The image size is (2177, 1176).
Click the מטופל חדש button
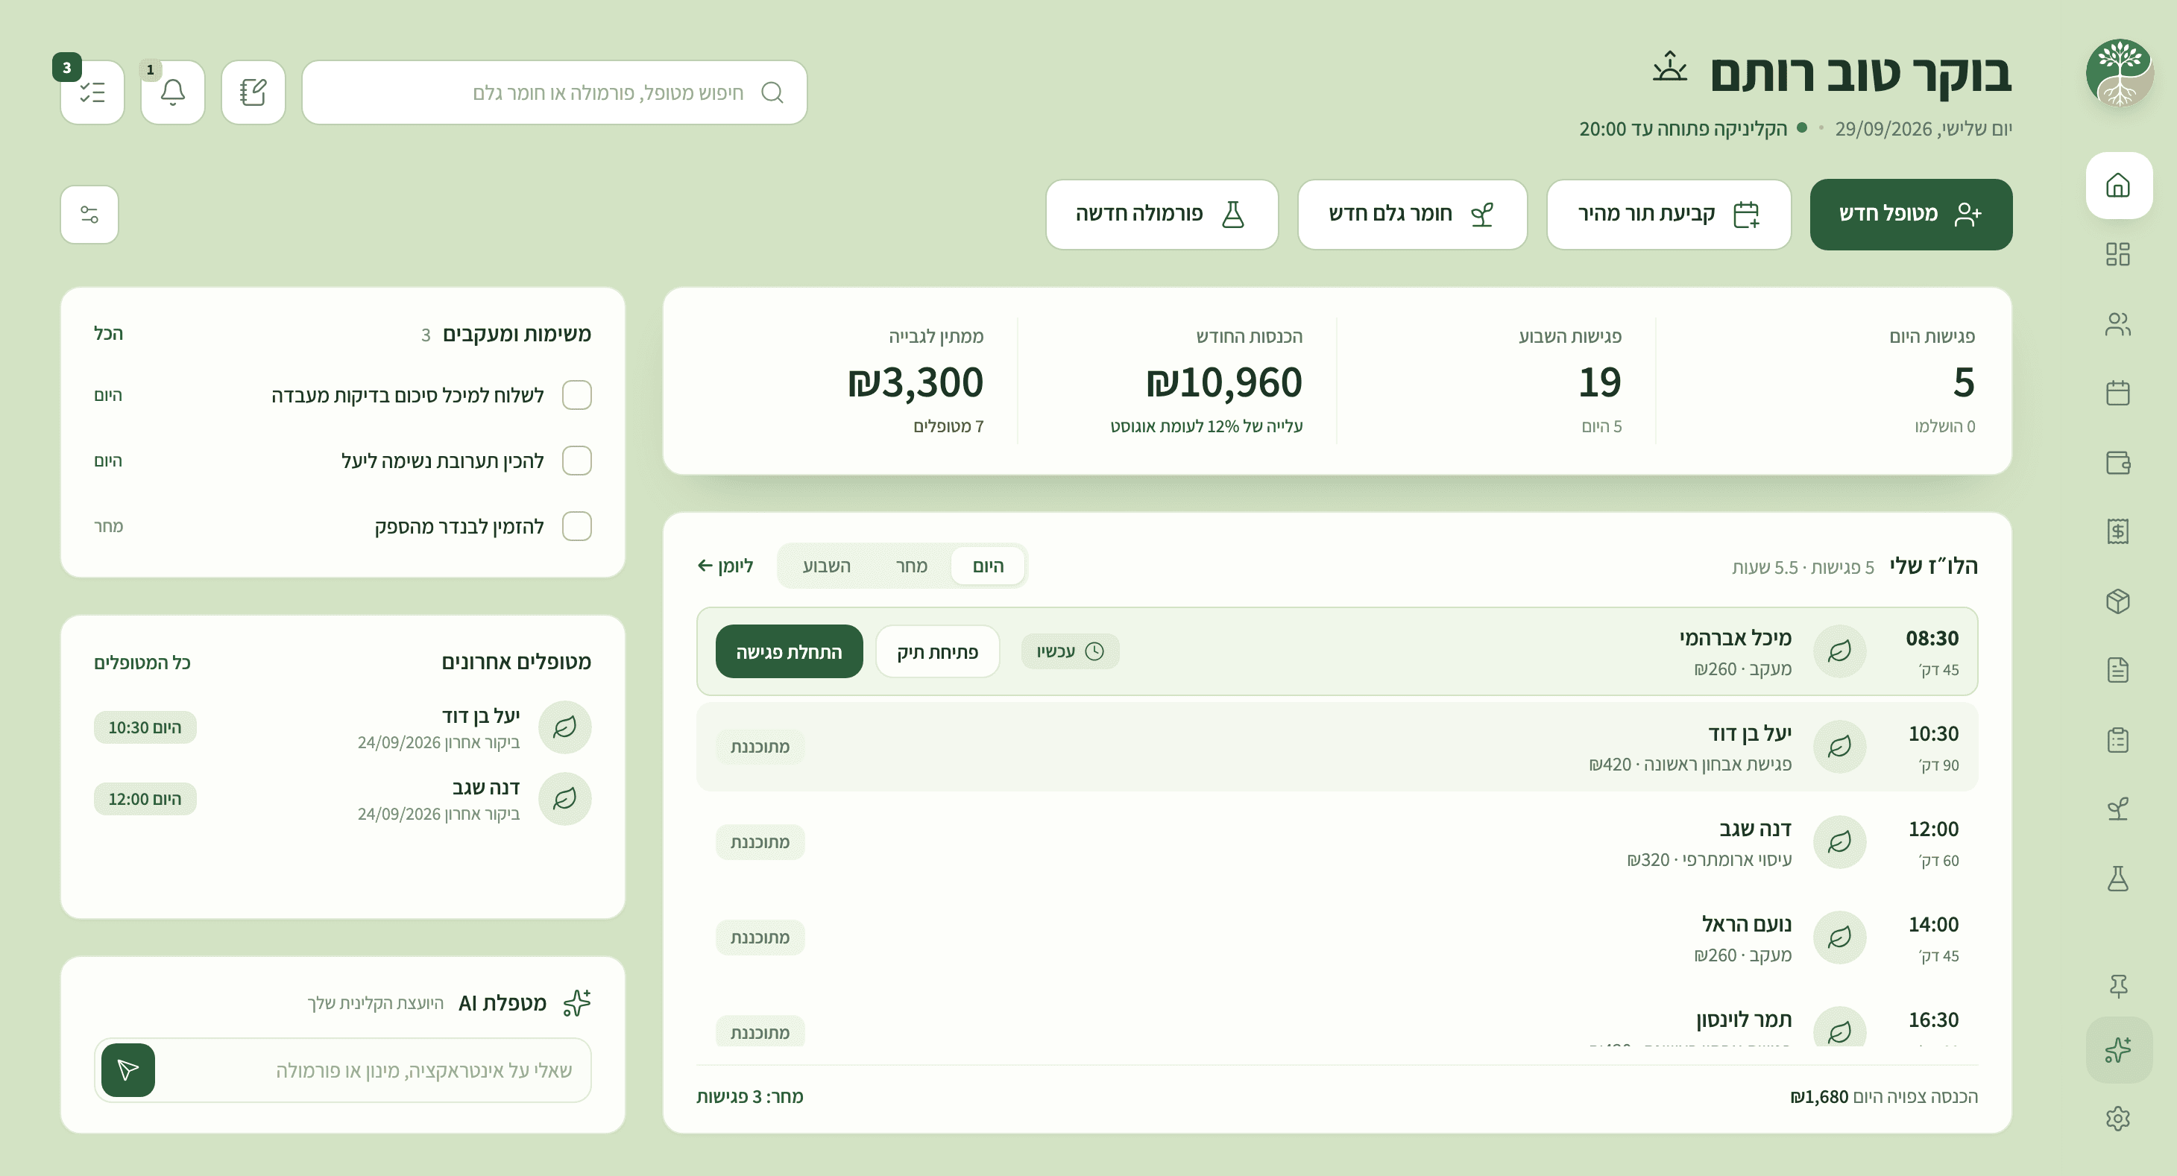tap(1911, 215)
